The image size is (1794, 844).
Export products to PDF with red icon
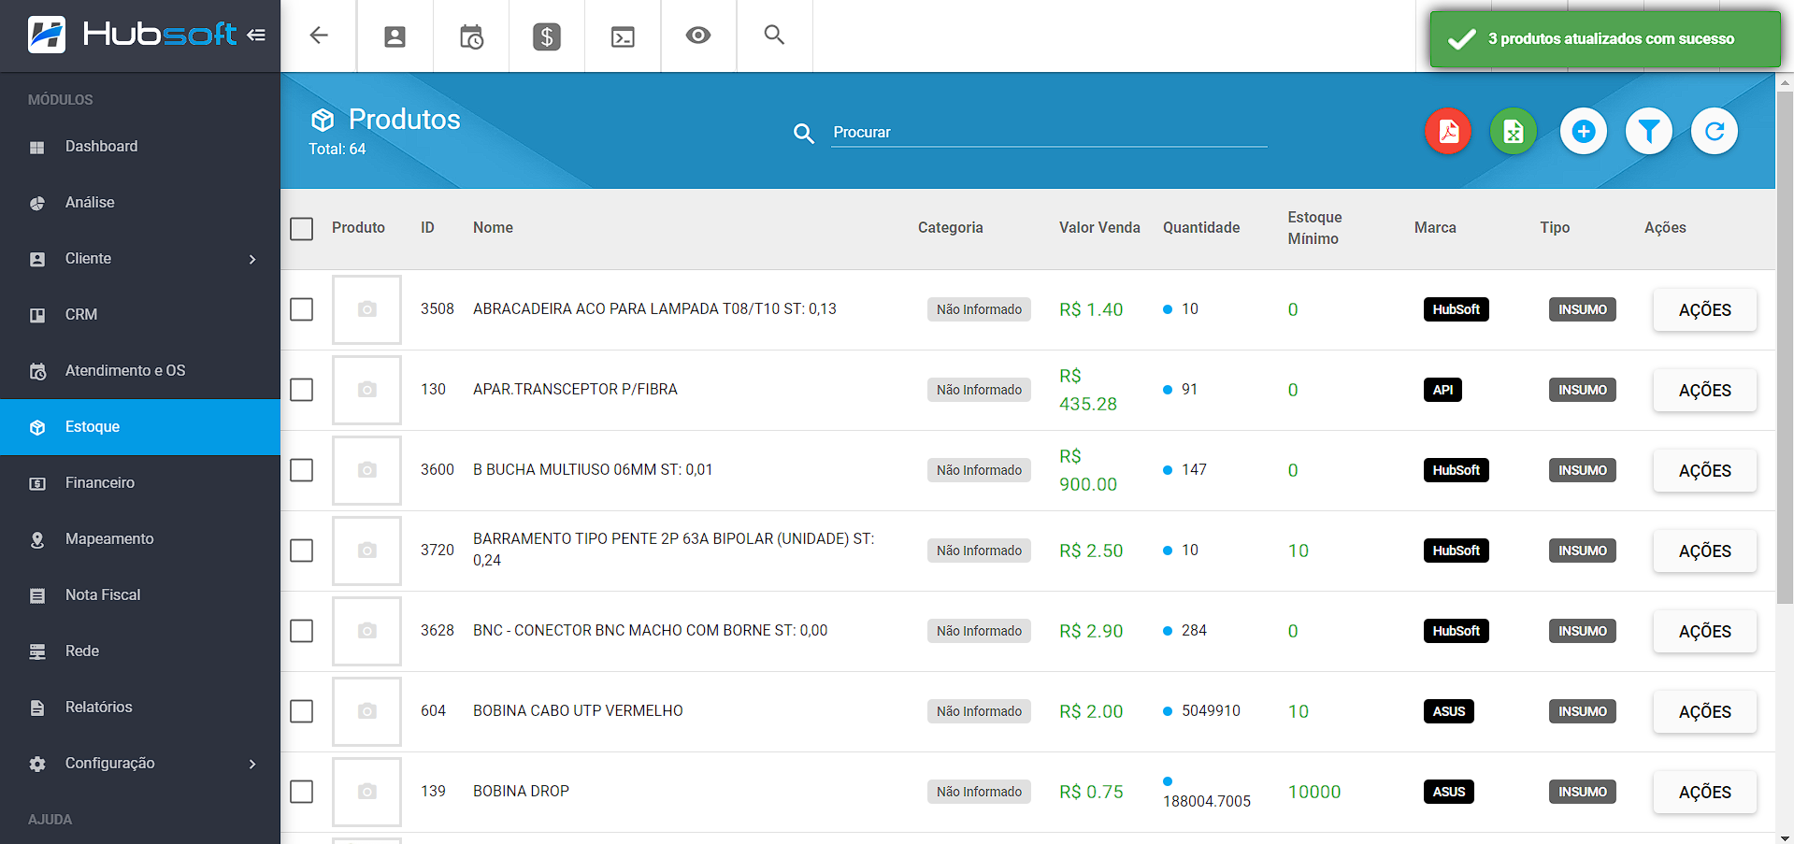click(1447, 132)
